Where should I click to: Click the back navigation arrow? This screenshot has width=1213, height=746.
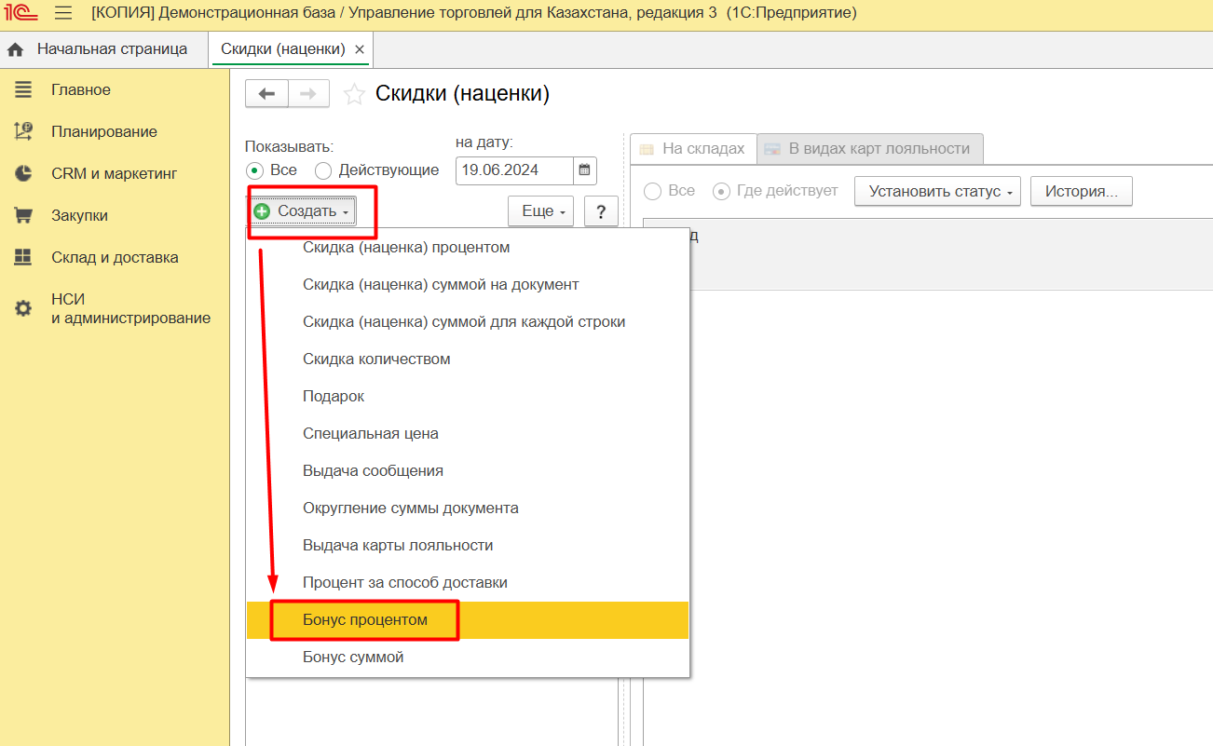tap(267, 94)
